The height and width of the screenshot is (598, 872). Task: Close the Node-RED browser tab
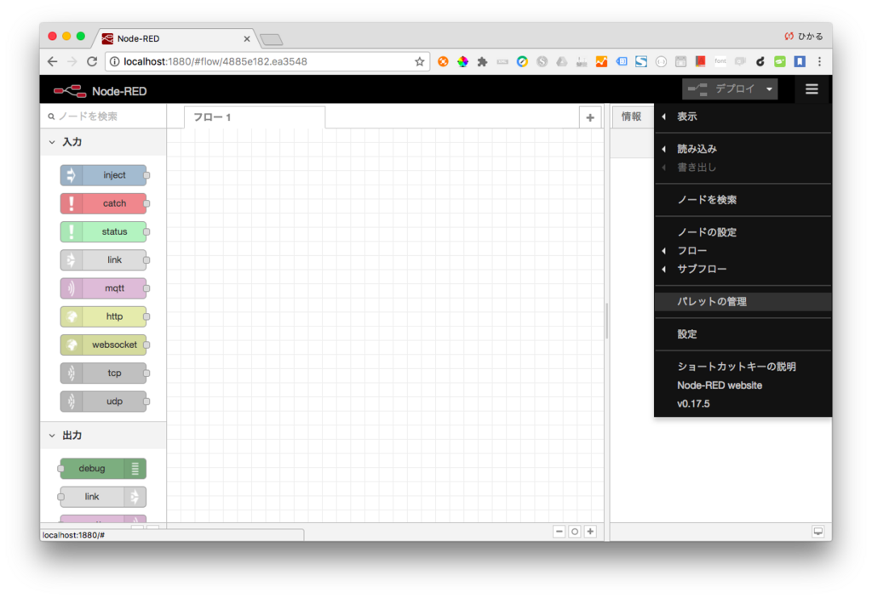click(x=247, y=39)
